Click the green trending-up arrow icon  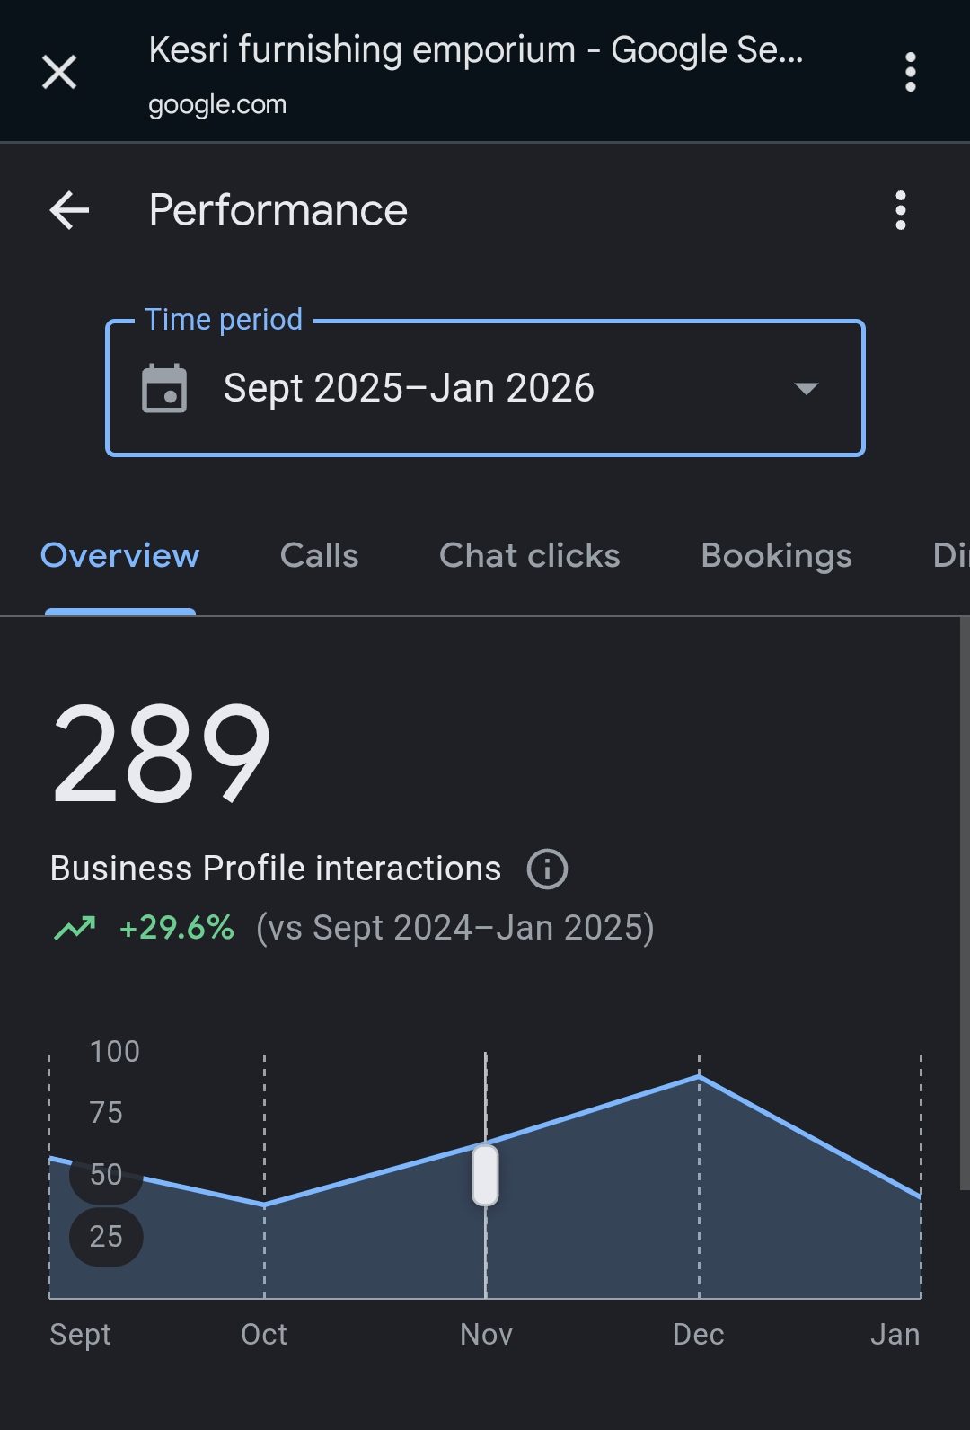pyautogui.click(x=75, y=928)
